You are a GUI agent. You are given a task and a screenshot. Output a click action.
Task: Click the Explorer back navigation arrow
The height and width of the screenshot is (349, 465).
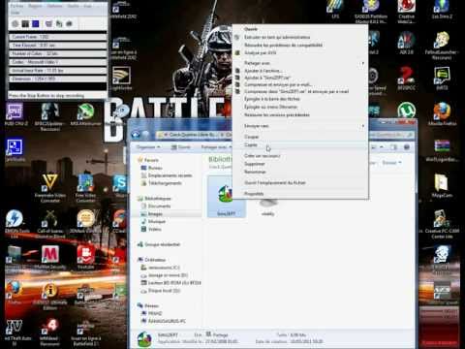point(136,135)
